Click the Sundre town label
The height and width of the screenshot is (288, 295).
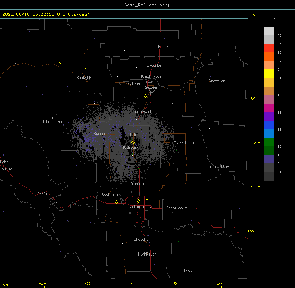[100, 134]
